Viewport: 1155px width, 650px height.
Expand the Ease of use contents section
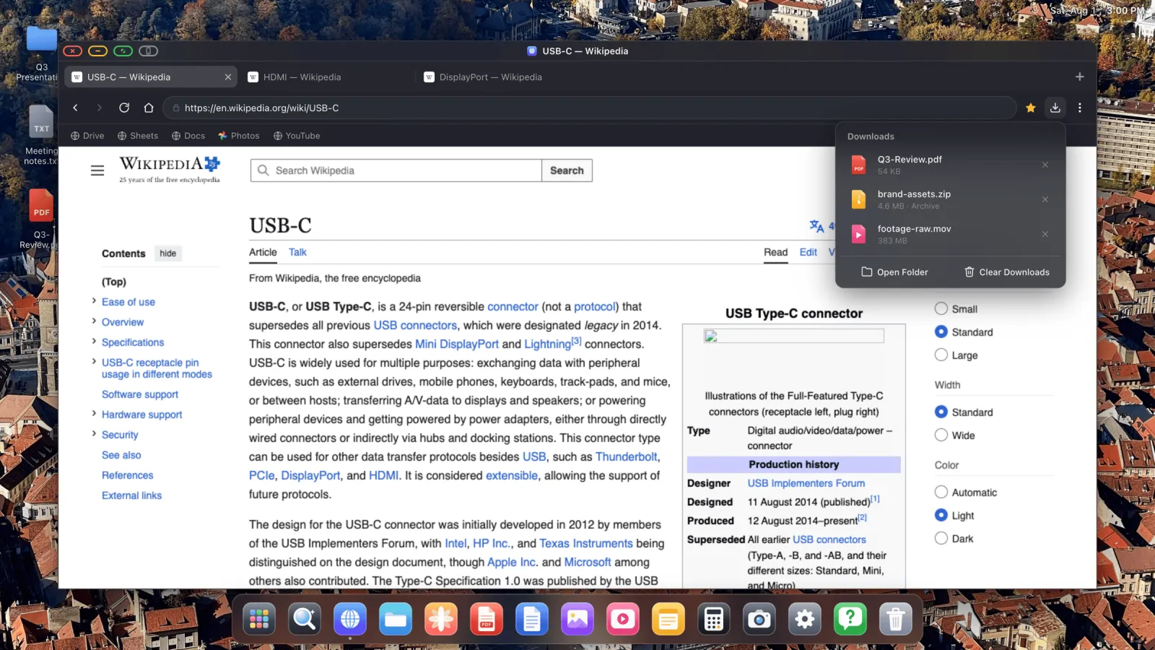point(94,301)
